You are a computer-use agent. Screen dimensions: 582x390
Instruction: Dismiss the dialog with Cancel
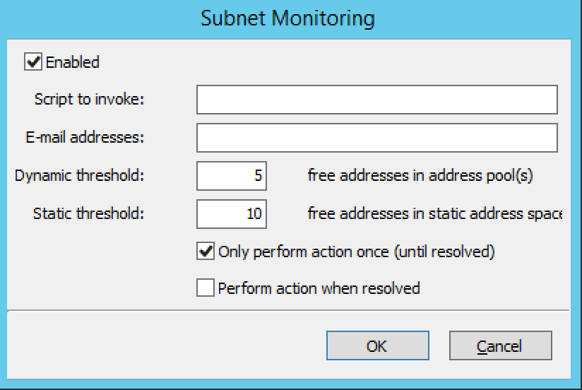click(499, 346)
